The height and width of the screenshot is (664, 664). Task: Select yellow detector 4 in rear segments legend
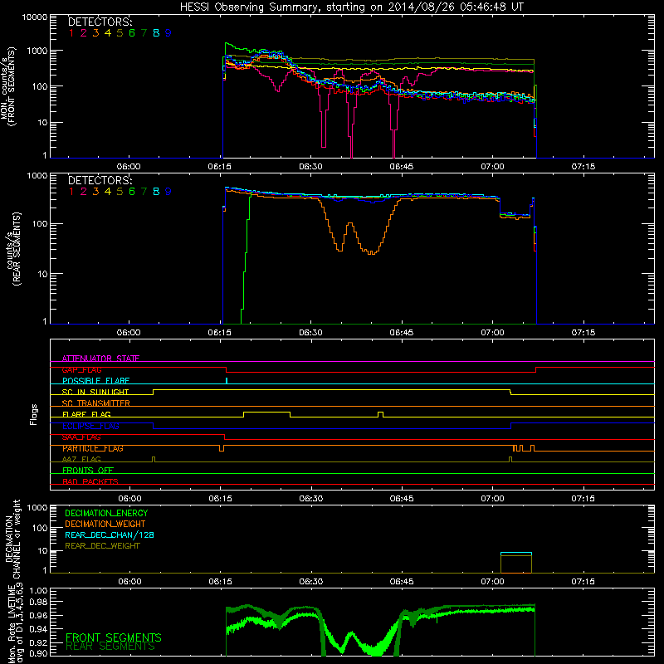click(x=108, y=192)
